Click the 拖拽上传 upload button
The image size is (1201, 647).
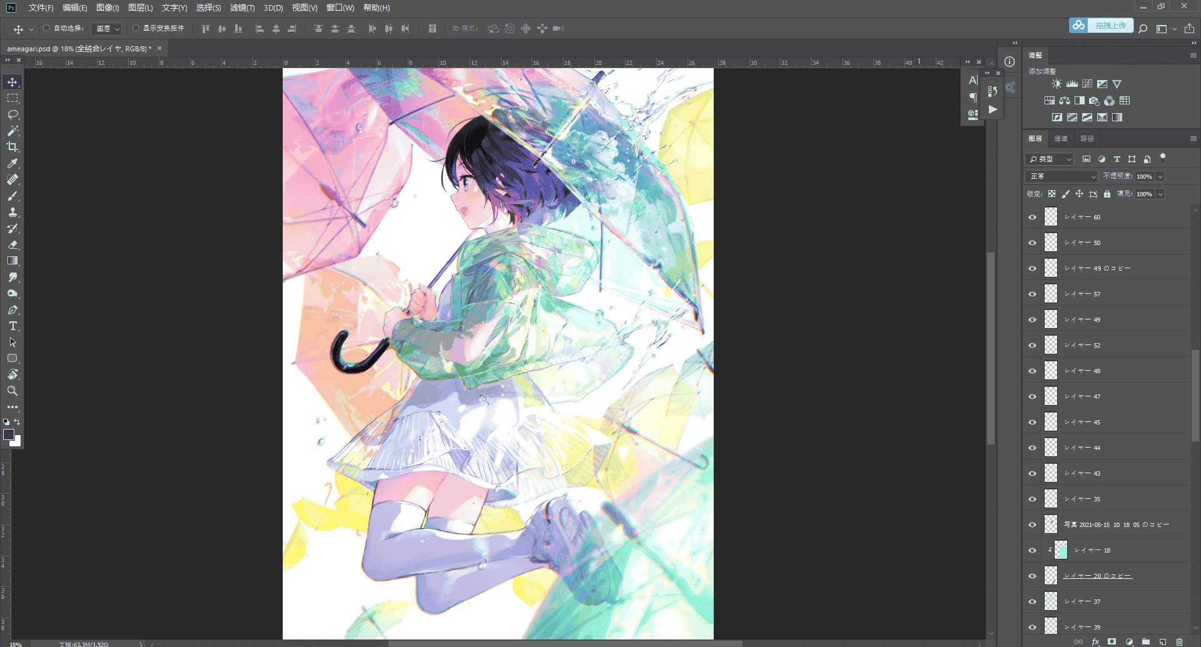1102,26
